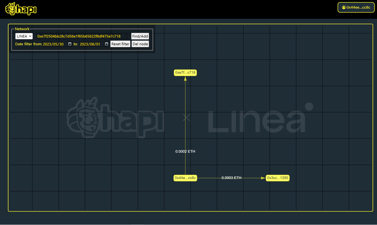Open the wallet account button 0x44ee...cc8c
The width and height of the screenshot is (377, 225).
[x=356, y=7]
